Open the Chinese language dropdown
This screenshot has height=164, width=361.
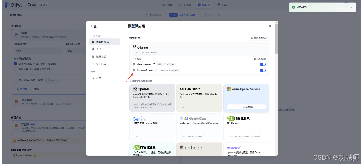pos(52,80)
